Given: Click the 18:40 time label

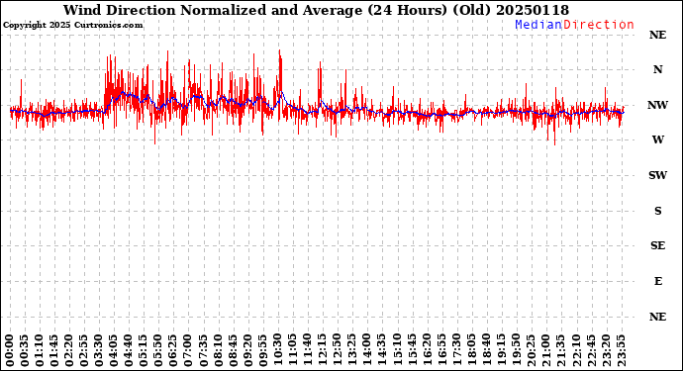Looking at the screenshot, I should point(487,350).
